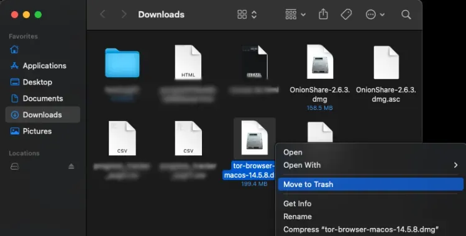Choose Move to Trash
Image resolution: width=466 pixels, height=236 pixels.
(370, 184)
